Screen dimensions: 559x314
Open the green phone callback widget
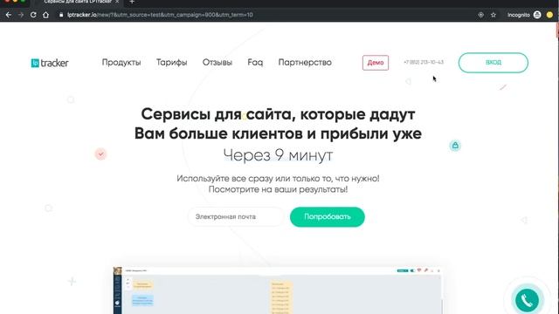pyautogui.click(x=527, y=300)
